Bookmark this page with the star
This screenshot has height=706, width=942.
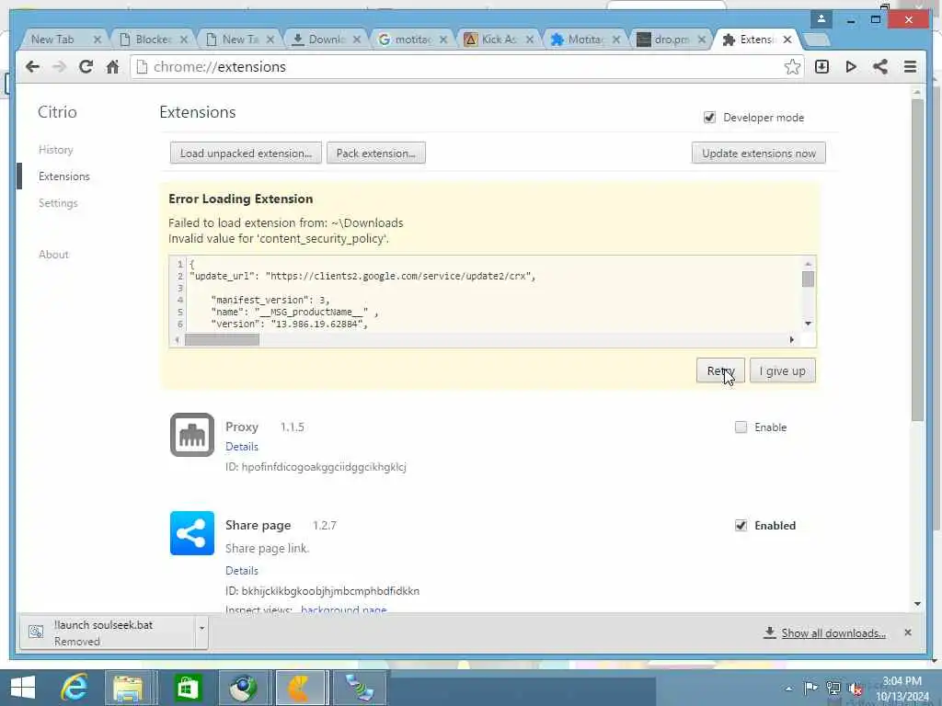click(x=792, y=66)
